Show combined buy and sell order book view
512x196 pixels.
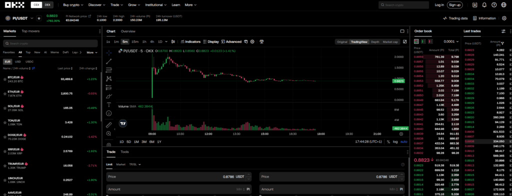pos(416,41)
